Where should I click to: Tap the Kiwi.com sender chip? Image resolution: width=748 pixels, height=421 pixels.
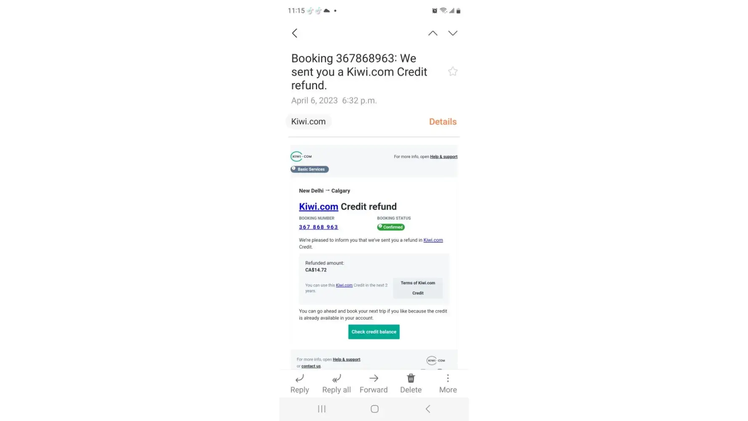click(308, 122)
